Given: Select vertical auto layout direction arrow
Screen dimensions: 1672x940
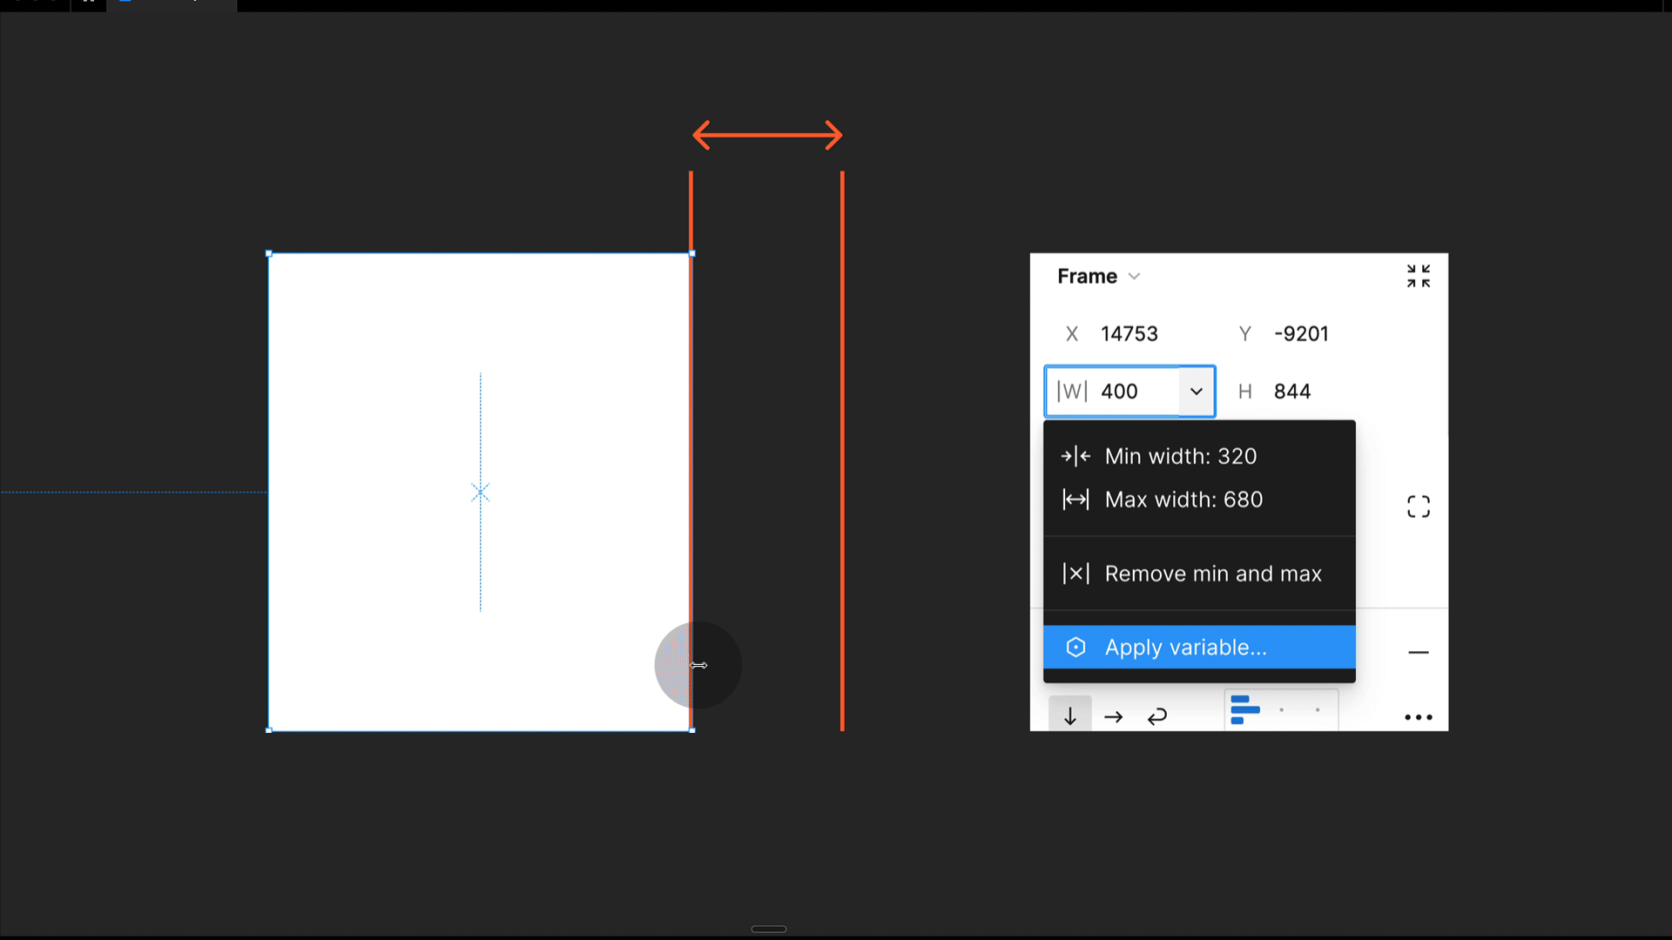Looking at the screenshot, I should 1069,716.
